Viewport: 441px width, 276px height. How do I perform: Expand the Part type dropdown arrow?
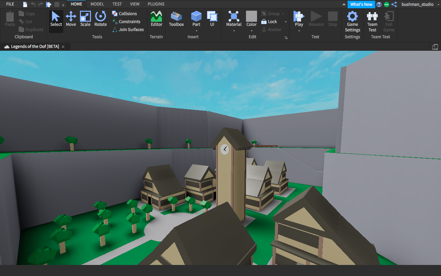(196, 31)
